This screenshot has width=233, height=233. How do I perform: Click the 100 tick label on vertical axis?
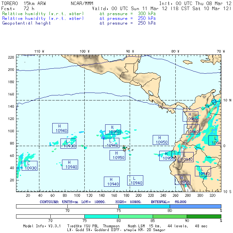pos(11,131)
